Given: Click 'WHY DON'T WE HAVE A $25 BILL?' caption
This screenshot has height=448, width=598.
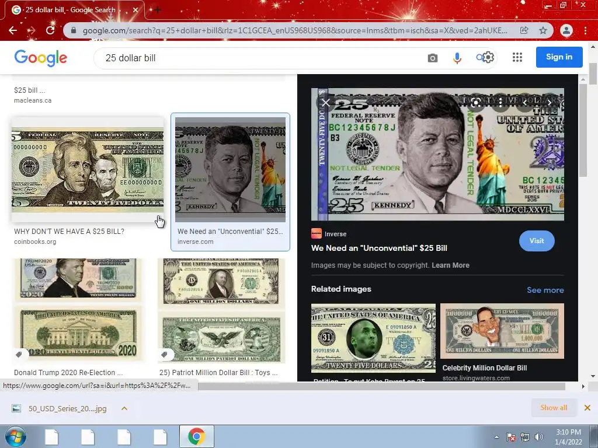Looking at the screenshot, I should [69, 231].
